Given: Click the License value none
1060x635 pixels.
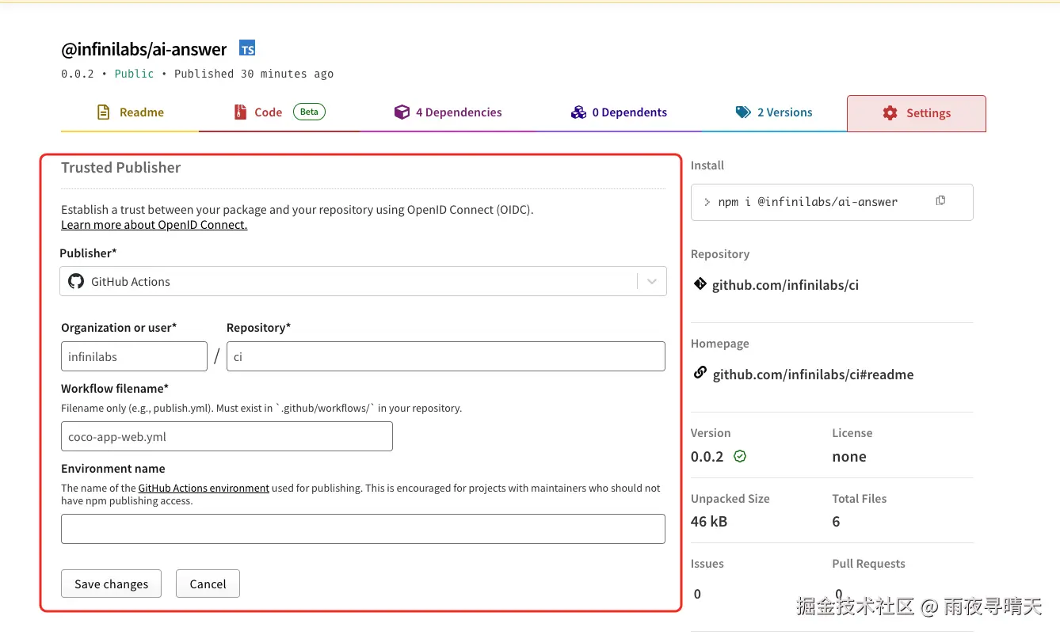Looking at the screenshot, I should [849, 456].
